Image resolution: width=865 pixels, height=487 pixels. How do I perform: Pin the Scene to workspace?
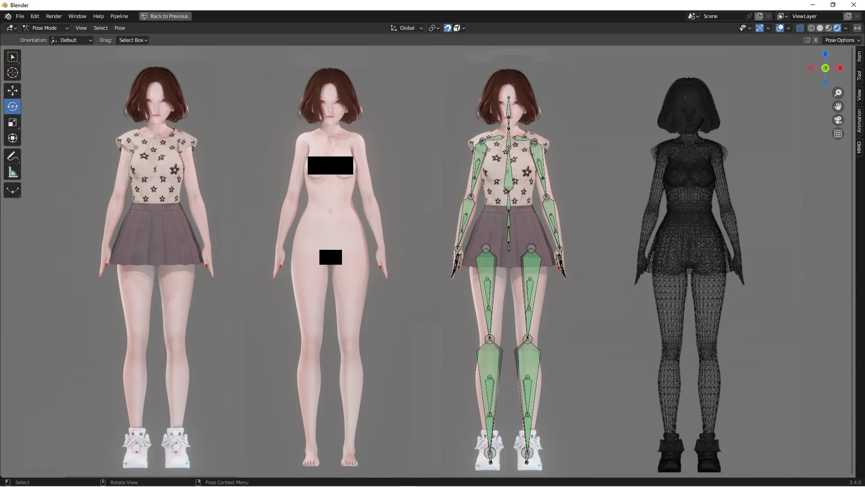point(749,16)
